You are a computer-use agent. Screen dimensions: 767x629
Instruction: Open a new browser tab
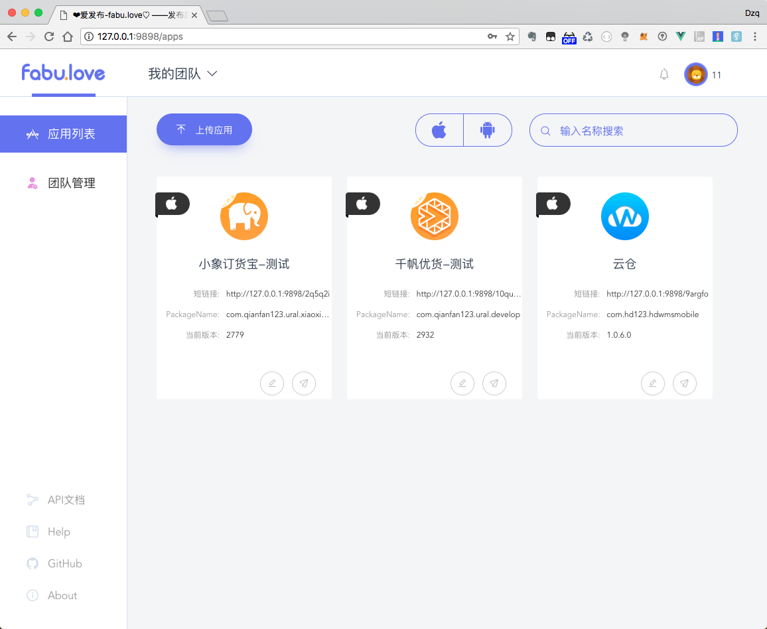coord(217,16)
